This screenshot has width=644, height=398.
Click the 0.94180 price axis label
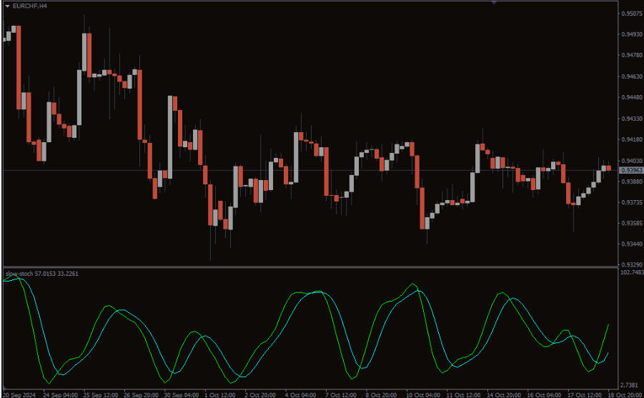click(632, 139)
